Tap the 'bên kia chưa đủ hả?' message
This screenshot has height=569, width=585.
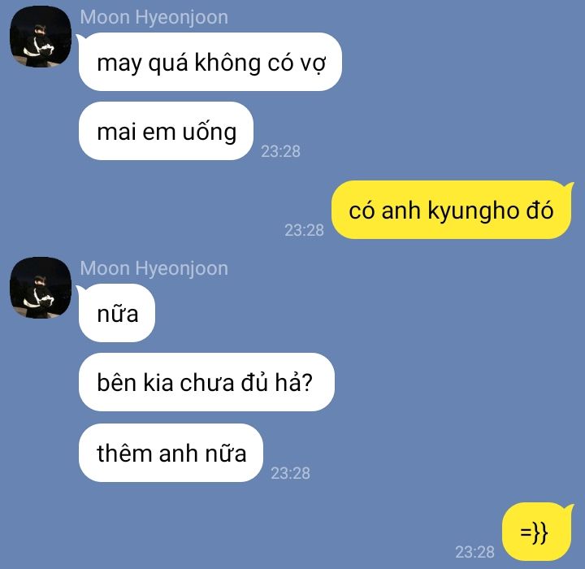(206, 382)
